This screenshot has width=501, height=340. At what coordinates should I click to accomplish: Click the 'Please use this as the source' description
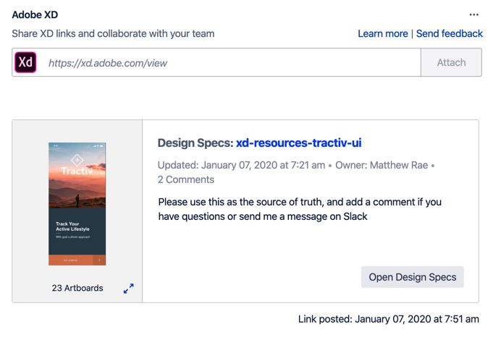click(x=300, y=209)
